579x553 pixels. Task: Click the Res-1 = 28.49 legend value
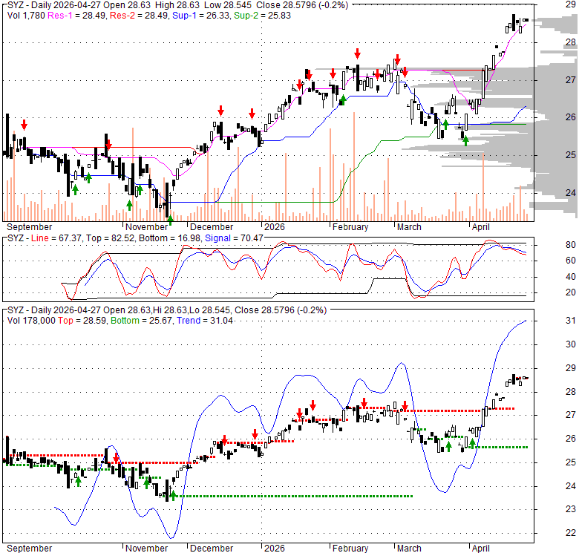pyautogui.click(x=77, y=16)
